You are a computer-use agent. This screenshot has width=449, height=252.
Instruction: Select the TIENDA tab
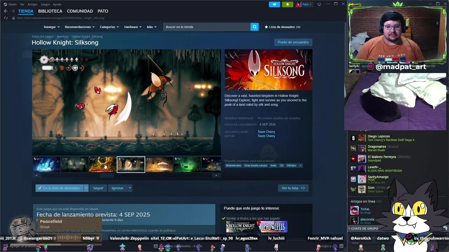26,11
